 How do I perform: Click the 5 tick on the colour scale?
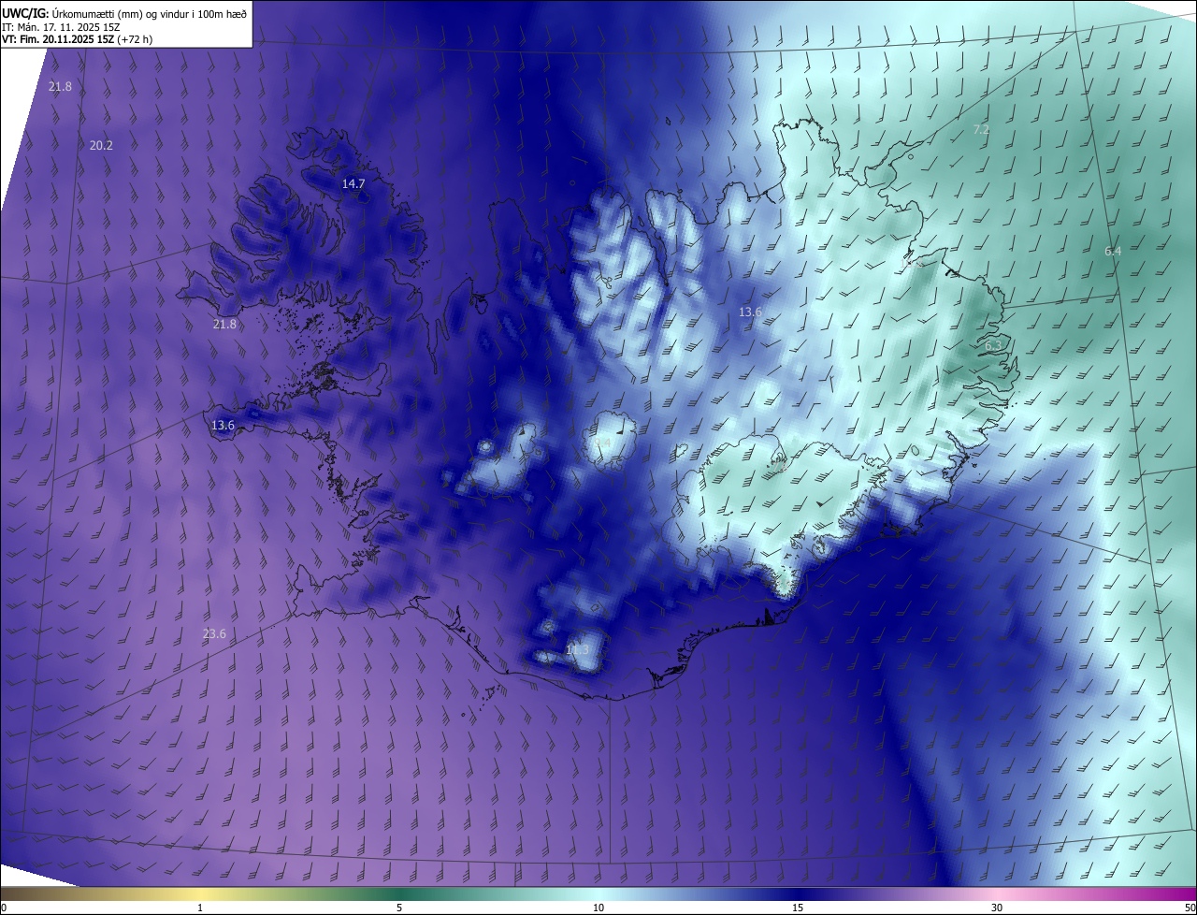click(399, 908)
